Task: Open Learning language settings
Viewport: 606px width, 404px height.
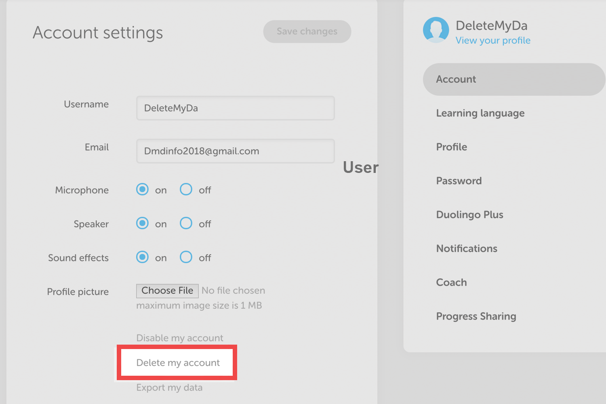Action: point(480,113)
